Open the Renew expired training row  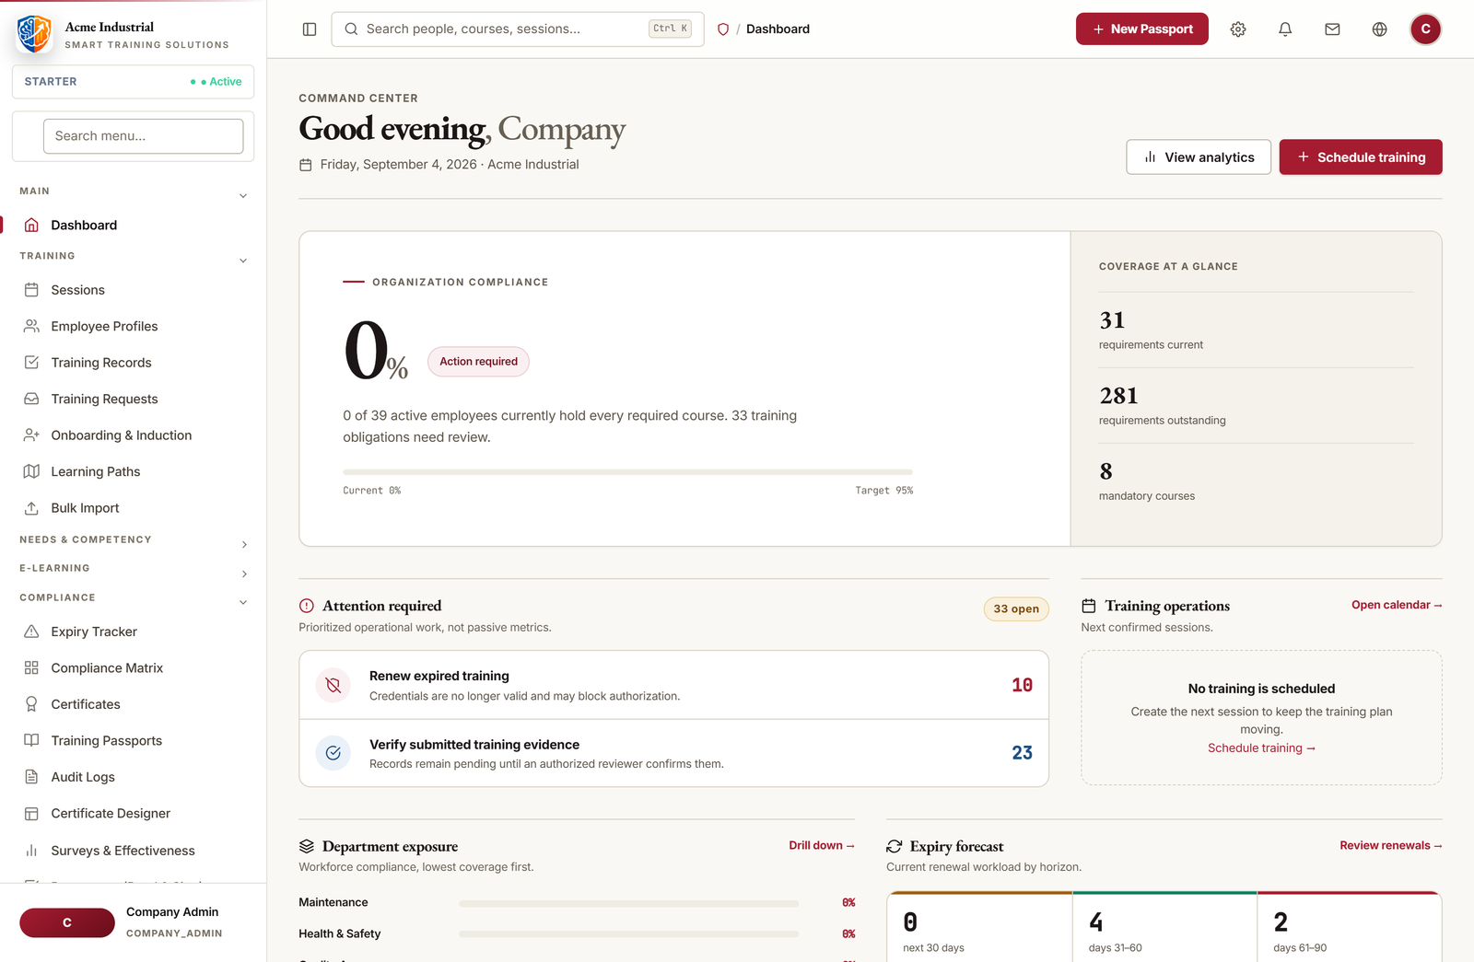point(673,685)
